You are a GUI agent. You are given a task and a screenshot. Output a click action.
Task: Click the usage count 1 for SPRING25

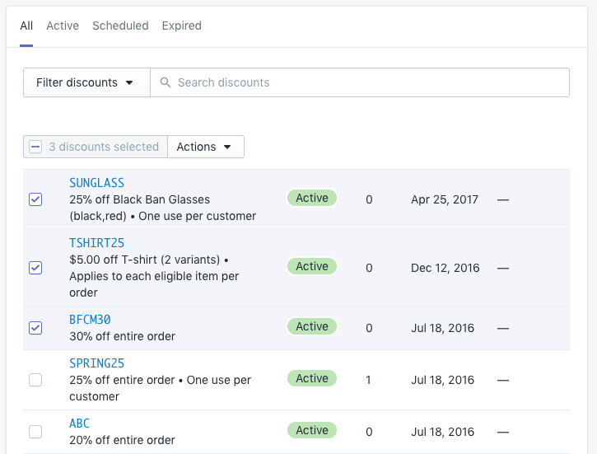click(368, 380)
